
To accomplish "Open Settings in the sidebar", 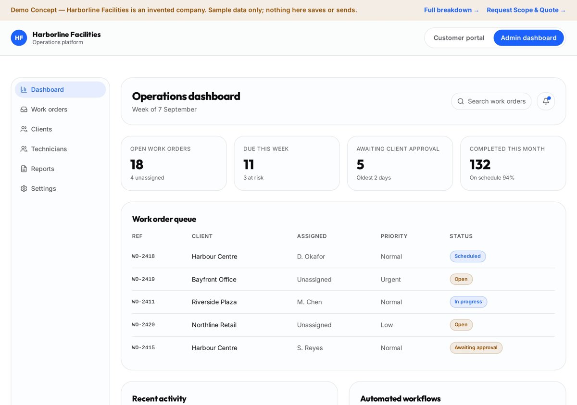I will (61, 188).
